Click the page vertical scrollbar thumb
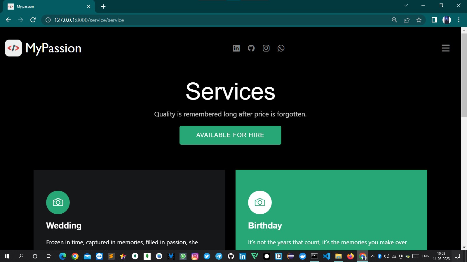Viewport: 467px width, 262px height. pyautogui.click(x=464, y=75)
